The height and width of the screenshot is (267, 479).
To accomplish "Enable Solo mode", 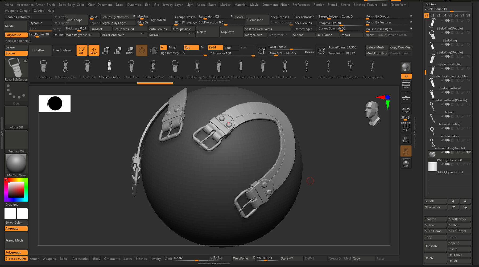I will pyautogui.click(x=406, y=163).
